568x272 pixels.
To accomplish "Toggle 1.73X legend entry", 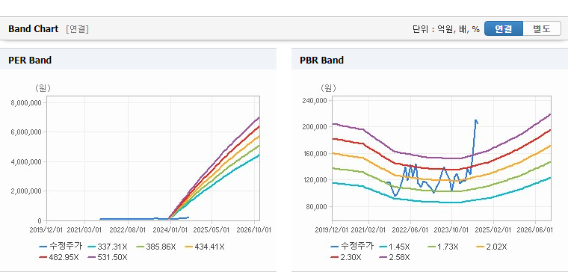I will tap(443, 247).
